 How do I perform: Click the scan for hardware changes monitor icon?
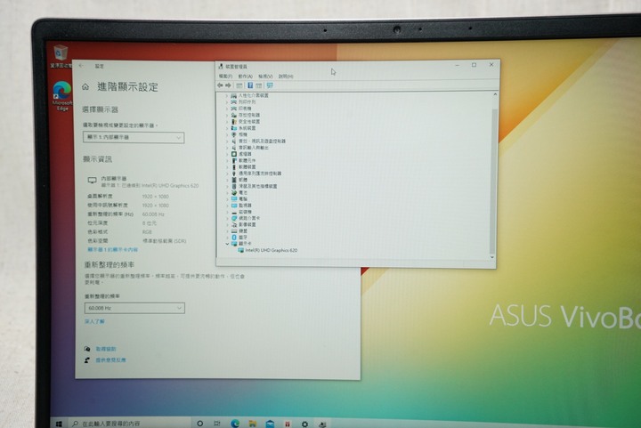coord(270,85)
